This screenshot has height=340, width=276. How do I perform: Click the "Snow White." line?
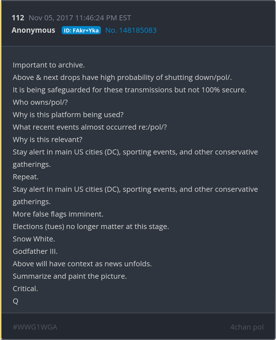point(34,239)
